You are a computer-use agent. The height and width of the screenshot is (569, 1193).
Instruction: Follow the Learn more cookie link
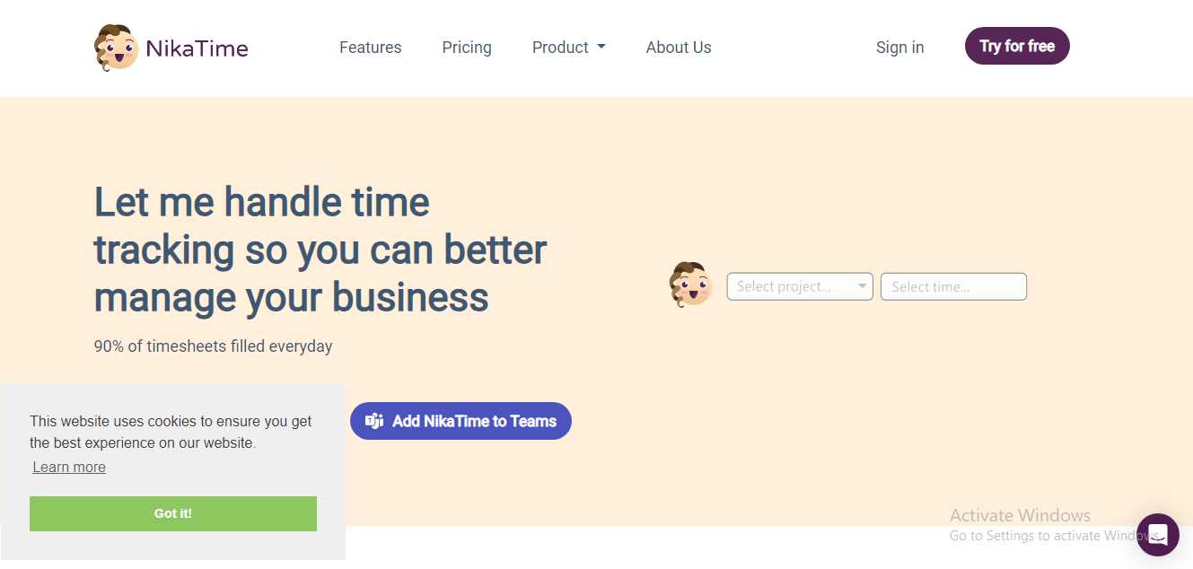[69, 467]
